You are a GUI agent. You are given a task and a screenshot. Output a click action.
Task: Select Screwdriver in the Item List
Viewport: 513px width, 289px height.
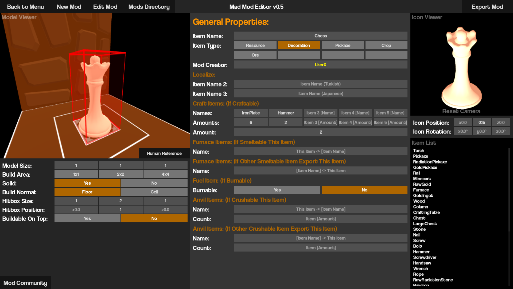click(x=425, y=257)
